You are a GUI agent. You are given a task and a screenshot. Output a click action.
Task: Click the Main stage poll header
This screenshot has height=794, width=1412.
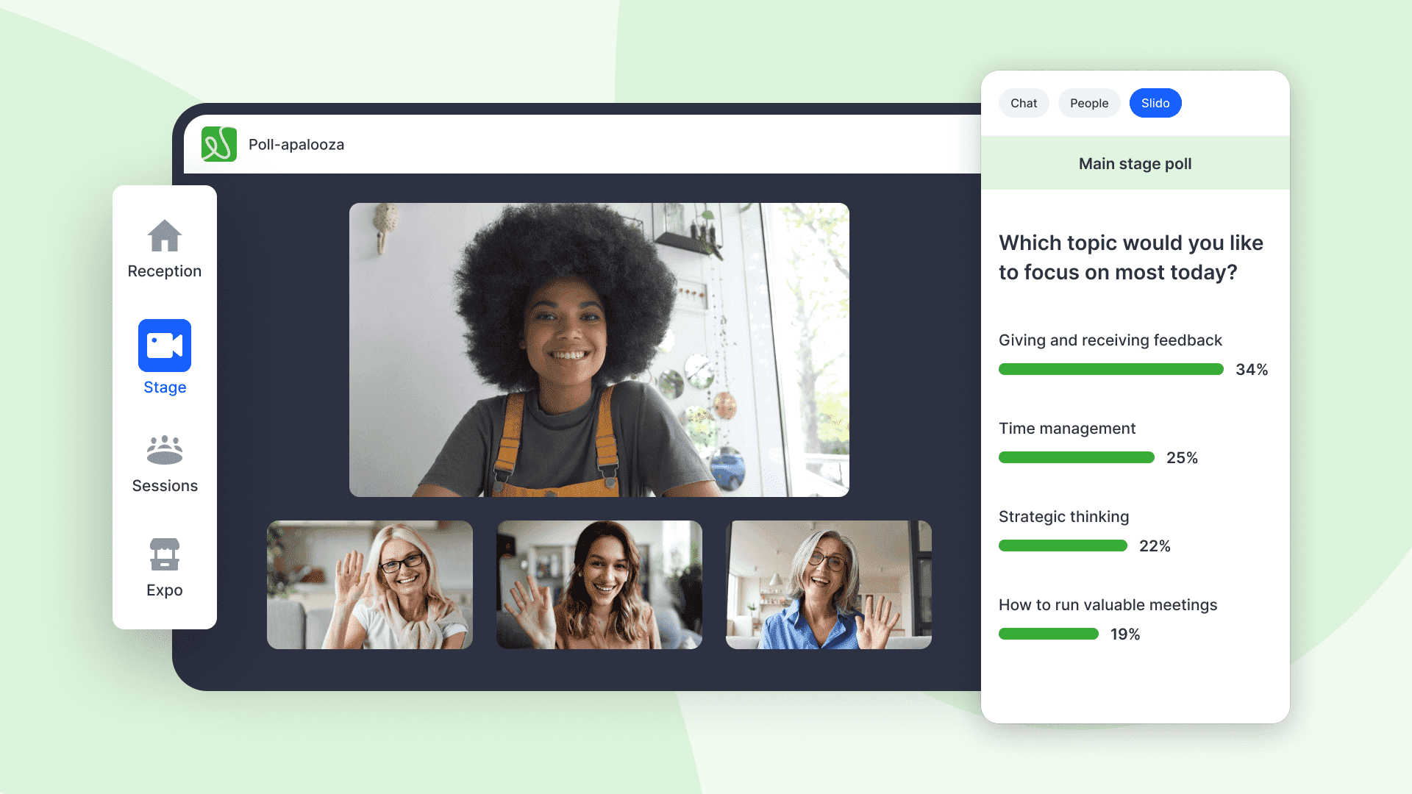1135,164
